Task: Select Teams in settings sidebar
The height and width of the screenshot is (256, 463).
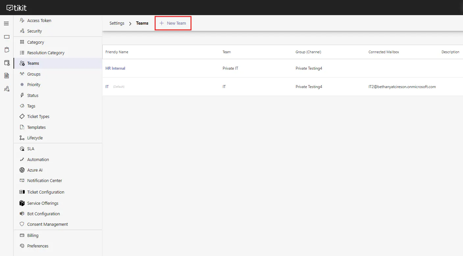Action: point(58,63)
